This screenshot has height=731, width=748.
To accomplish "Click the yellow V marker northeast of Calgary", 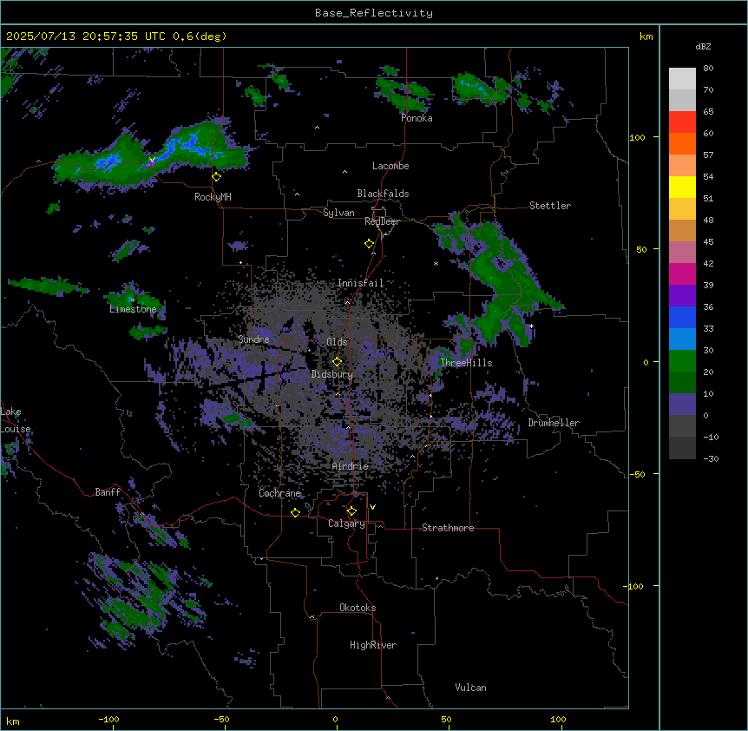I will pos(372,507).
